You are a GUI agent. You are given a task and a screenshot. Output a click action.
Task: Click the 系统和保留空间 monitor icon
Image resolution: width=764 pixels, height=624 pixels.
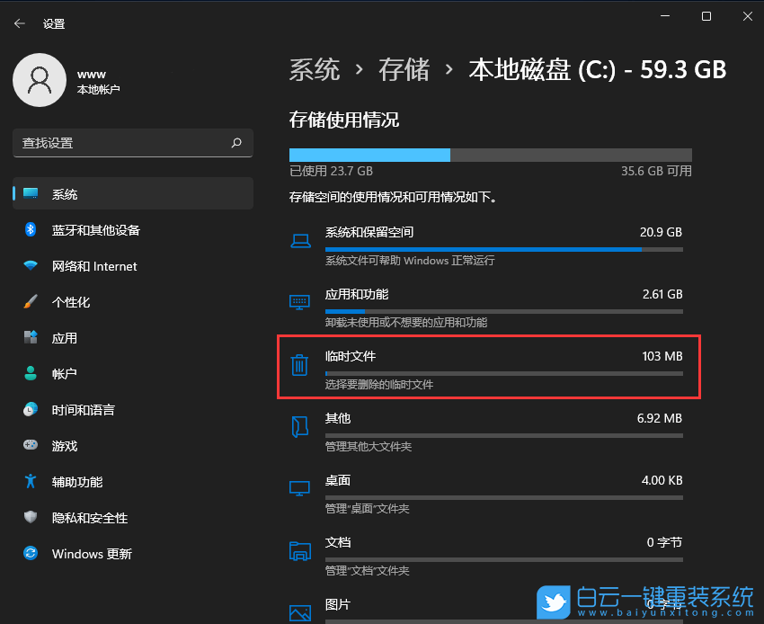point(299,241)
